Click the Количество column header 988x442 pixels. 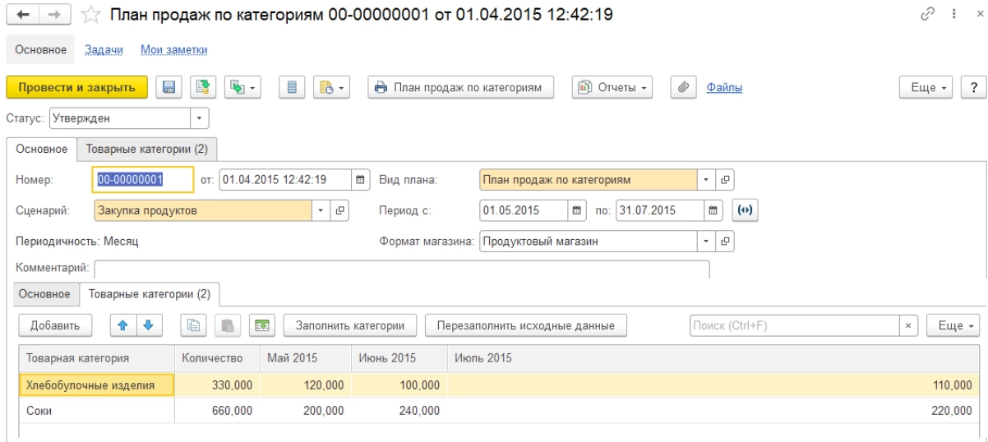pos(216,359)
